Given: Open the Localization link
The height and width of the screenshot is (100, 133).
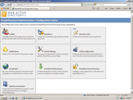Looking at the screenshot, I should tap(14, 69).
